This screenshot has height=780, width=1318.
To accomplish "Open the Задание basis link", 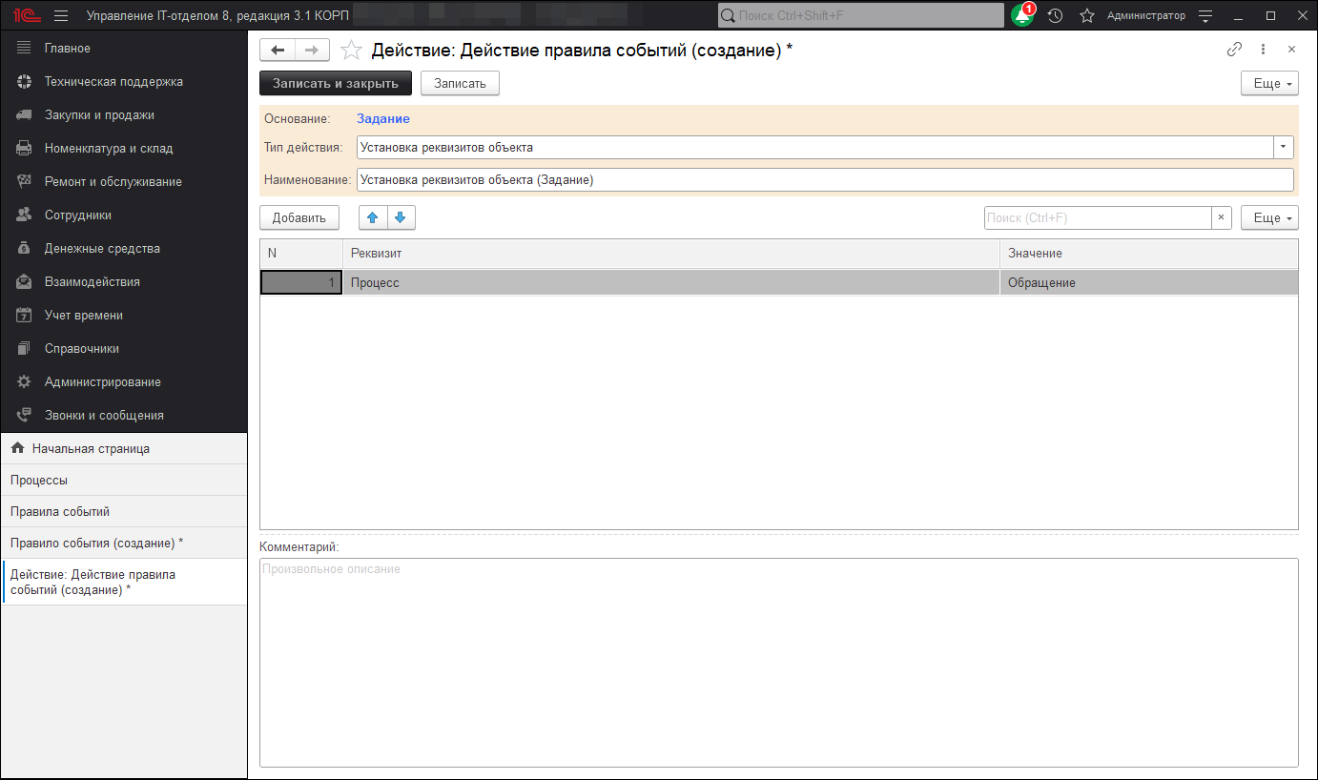I will (382, 119).
